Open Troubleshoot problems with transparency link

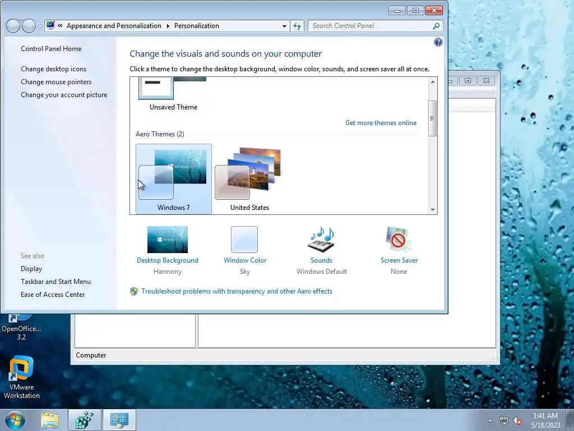pyautogui.click(x=237, y=291)
